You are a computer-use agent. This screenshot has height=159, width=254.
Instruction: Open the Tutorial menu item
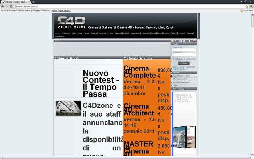click(102, 33)
